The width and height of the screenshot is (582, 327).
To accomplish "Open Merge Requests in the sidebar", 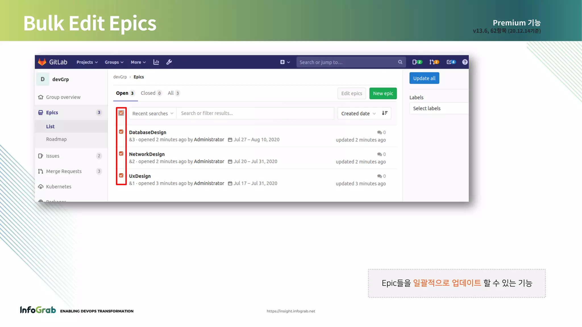I will tap(70, 171).
